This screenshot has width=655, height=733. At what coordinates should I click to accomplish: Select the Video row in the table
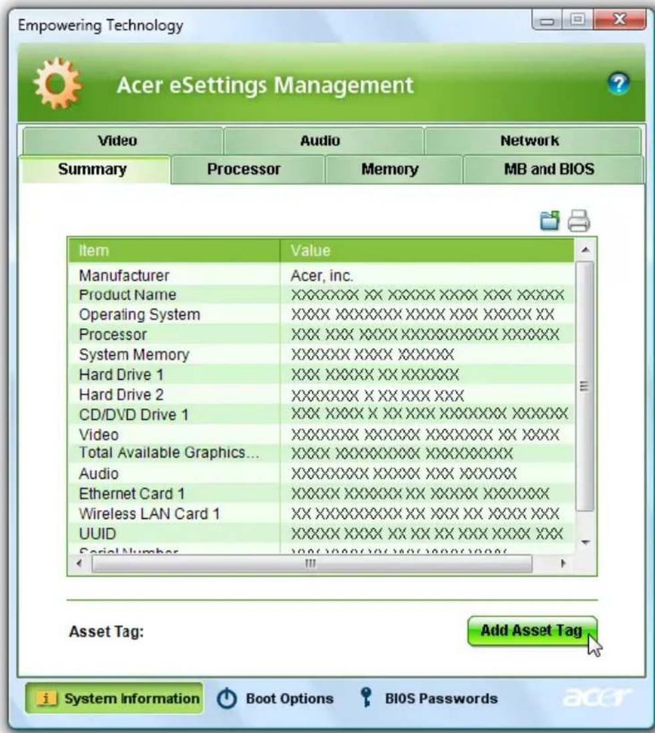[321, 435]
